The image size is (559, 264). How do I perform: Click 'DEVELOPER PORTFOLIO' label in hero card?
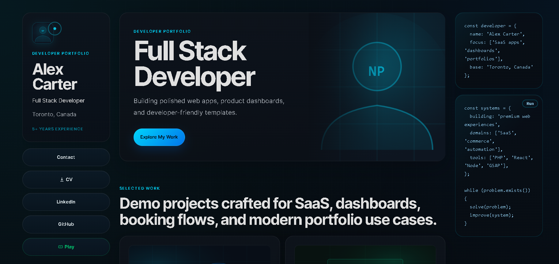[162, 32]
